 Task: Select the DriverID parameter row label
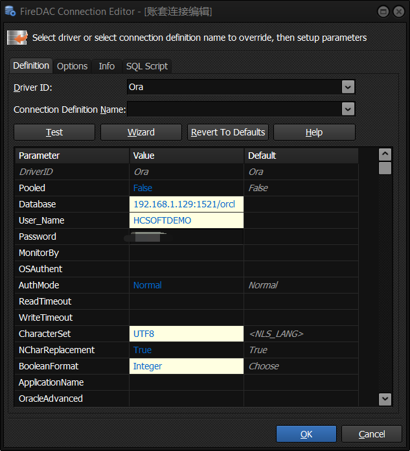point(36,172)
